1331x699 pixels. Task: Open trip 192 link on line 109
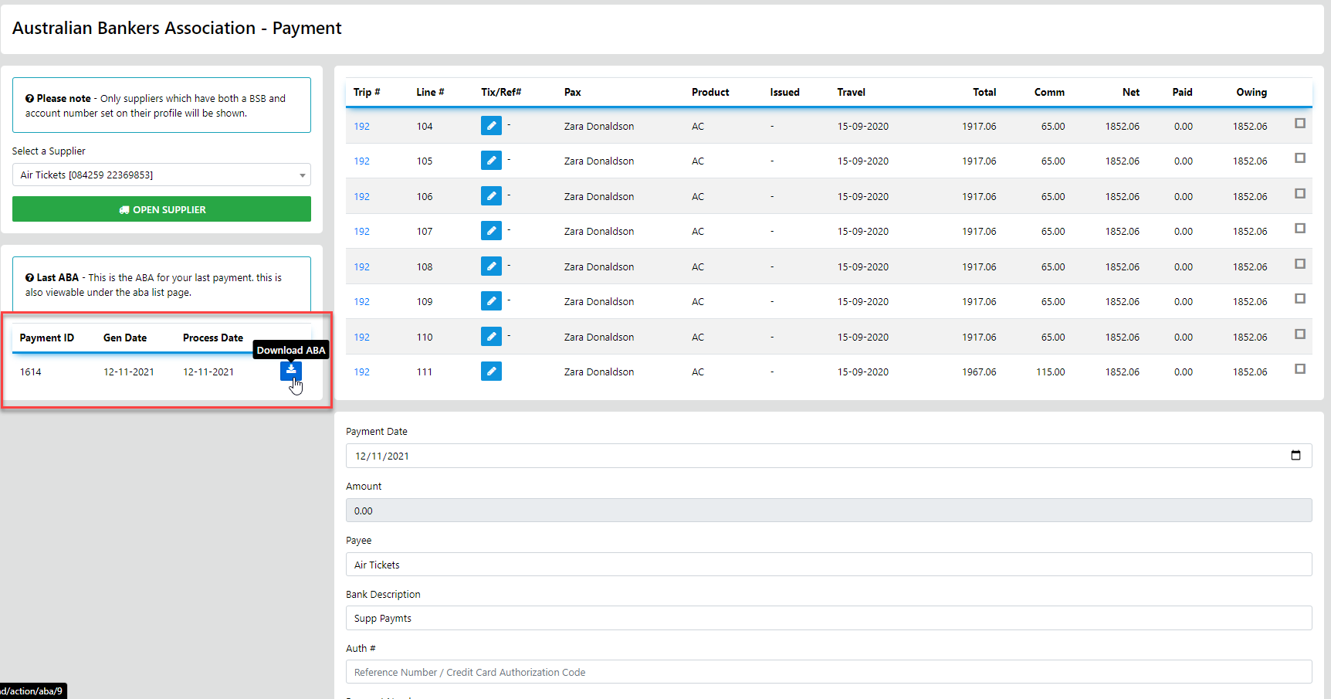point(361,302)
